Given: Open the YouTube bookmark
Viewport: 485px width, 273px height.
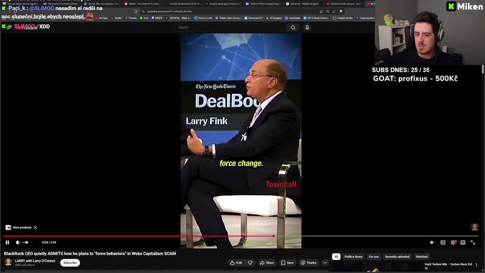Looking at the screenshot, I should (101, 18).
